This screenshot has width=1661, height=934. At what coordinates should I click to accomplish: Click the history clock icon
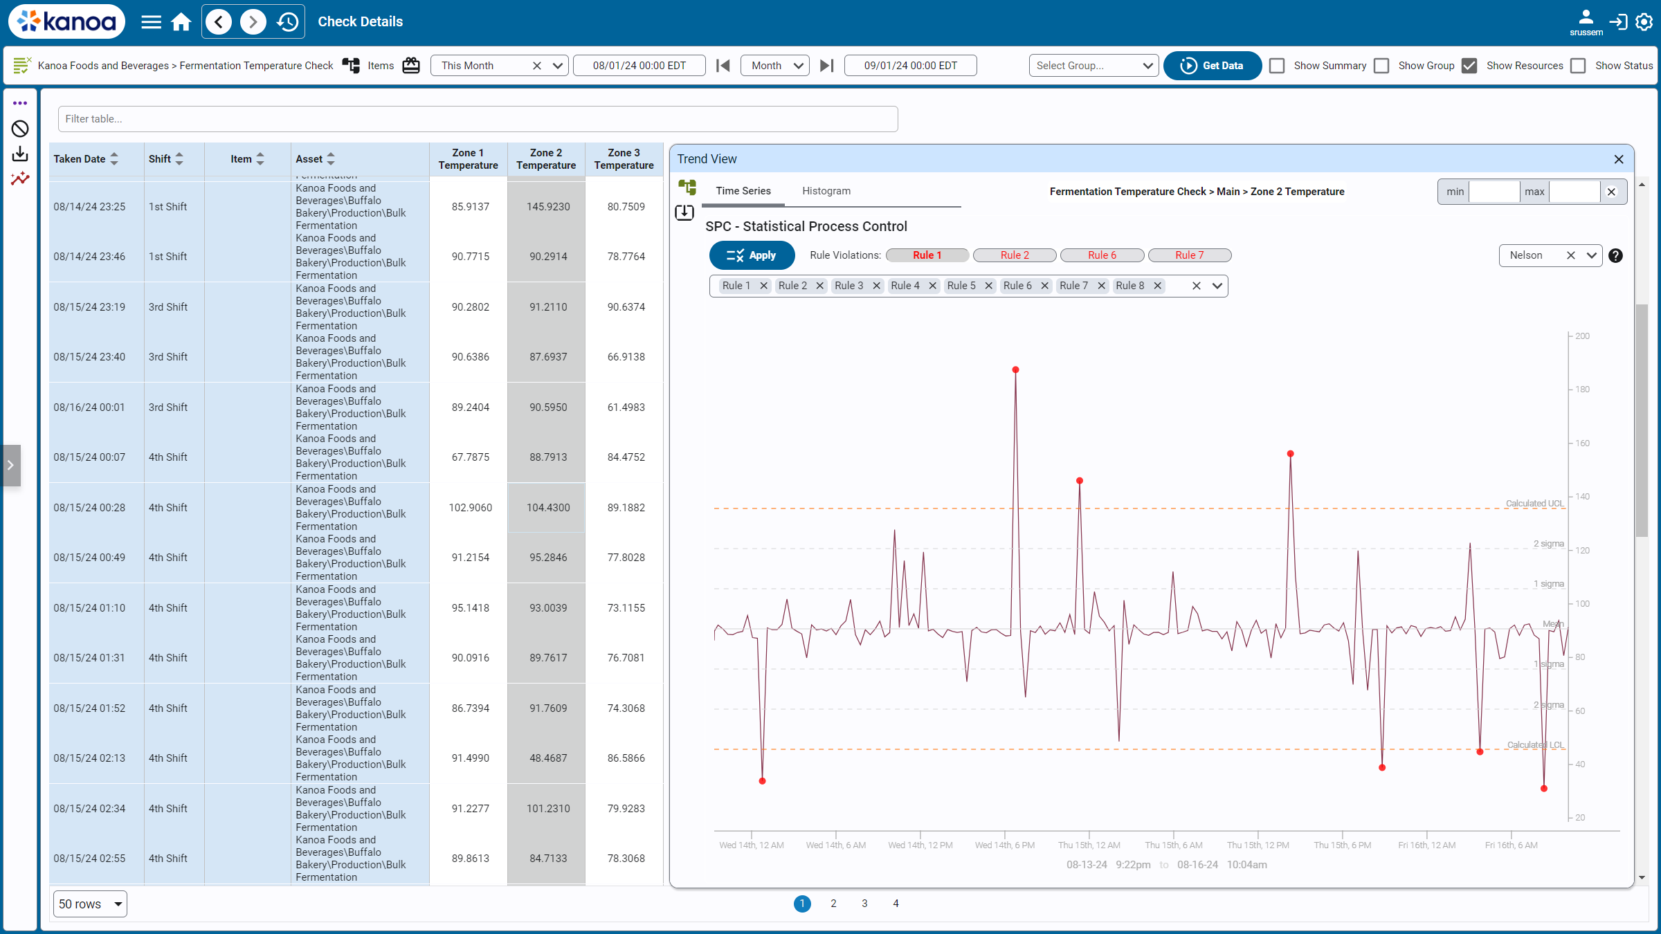point(287,22)
